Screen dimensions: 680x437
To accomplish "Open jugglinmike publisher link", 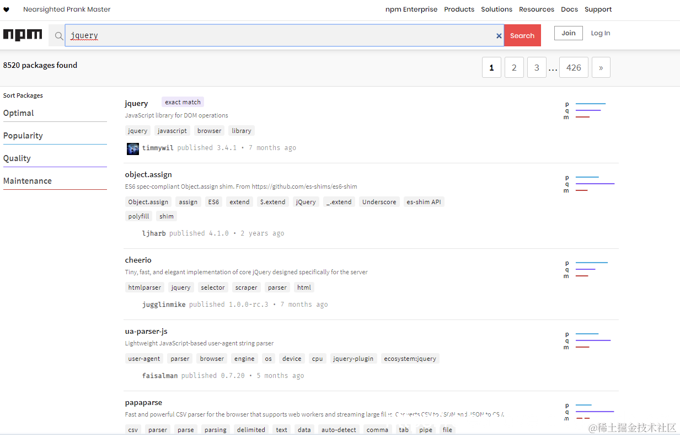I will (164, 305).
